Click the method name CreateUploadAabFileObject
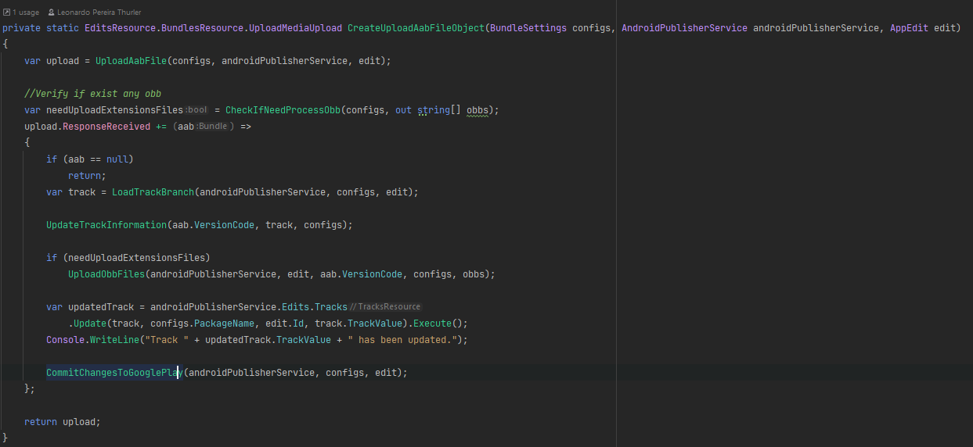 point(416,28)
